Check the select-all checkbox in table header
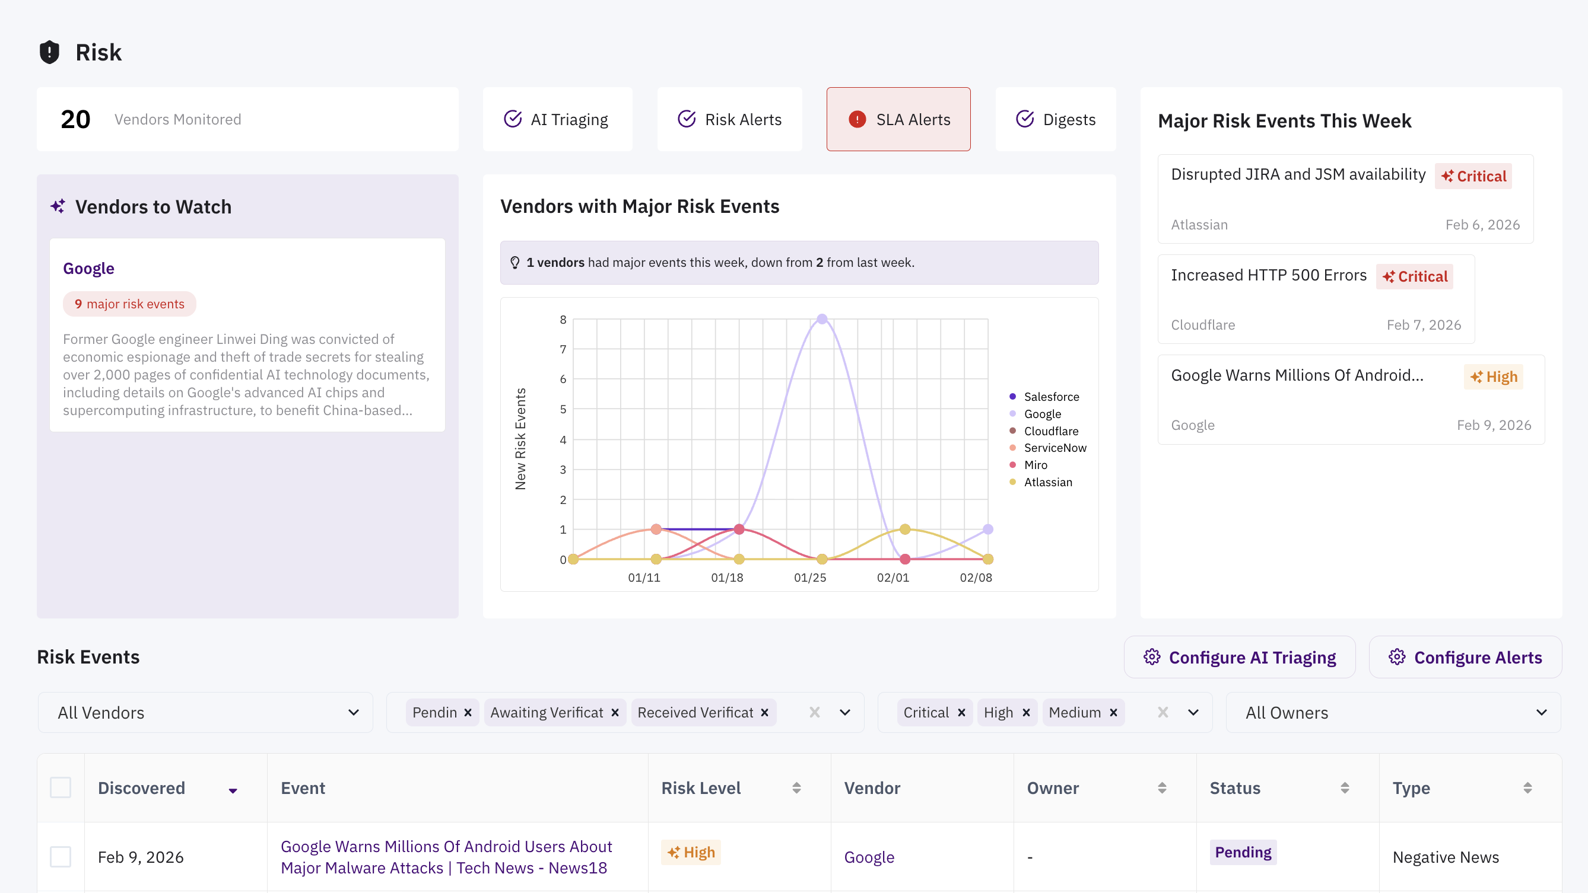 point(61,787)
